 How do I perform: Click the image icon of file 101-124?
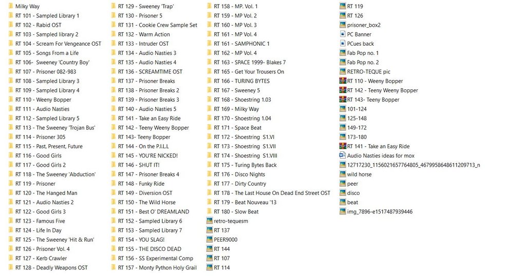(x=343, y=109)
